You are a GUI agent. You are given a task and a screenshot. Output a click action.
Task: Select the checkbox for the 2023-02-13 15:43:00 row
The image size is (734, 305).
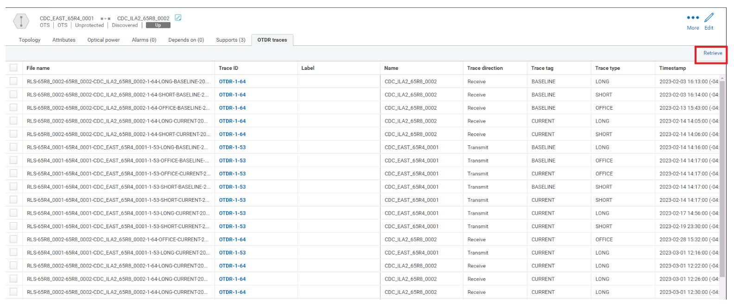tap(13, 108)
